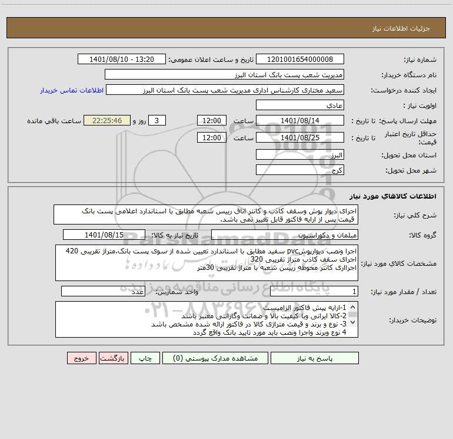The height and width of the screenshot is (439, 453).
Task: Click priority field showing عادی
Action: pyautogui.click(x=300, y=105)
